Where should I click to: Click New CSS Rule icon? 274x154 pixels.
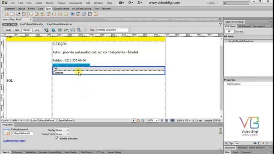point(259,143)
